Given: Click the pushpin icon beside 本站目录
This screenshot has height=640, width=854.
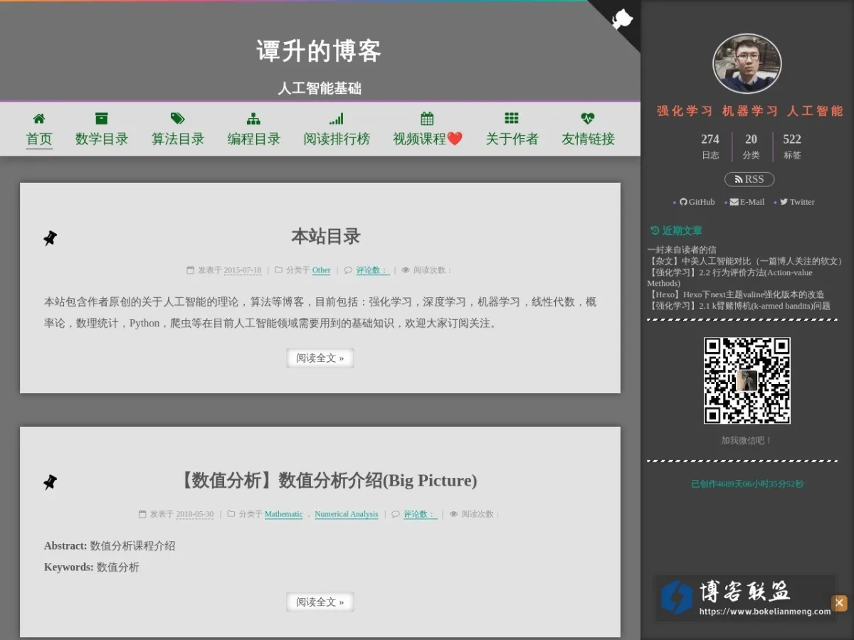Looking at the screenshot, I should 50,238.
